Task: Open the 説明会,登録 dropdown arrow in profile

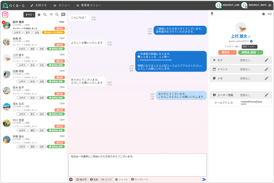Action: click(261, 52)
